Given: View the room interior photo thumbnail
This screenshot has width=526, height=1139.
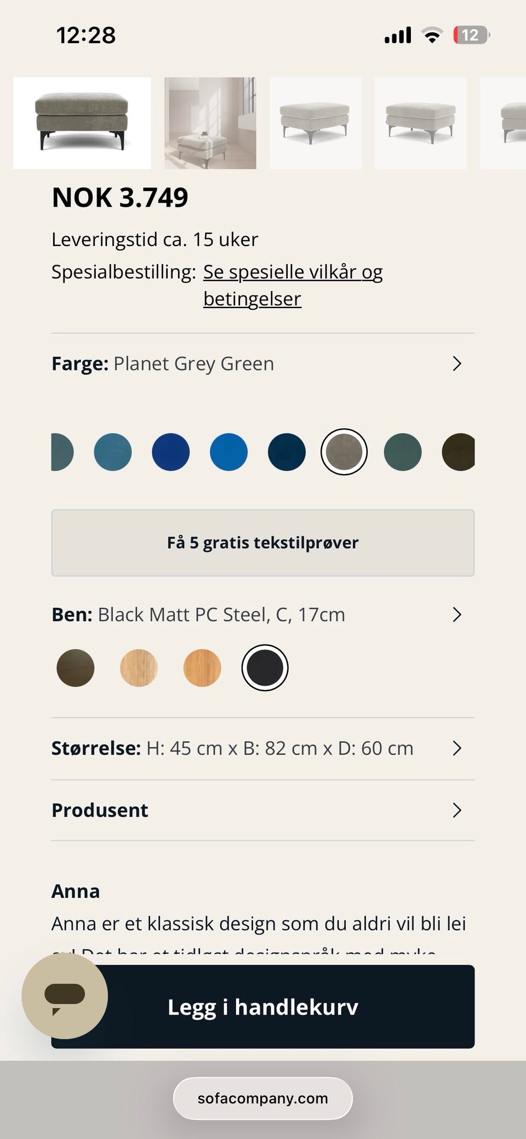Looking at the screenshot, I should click(x=210, y=123).
